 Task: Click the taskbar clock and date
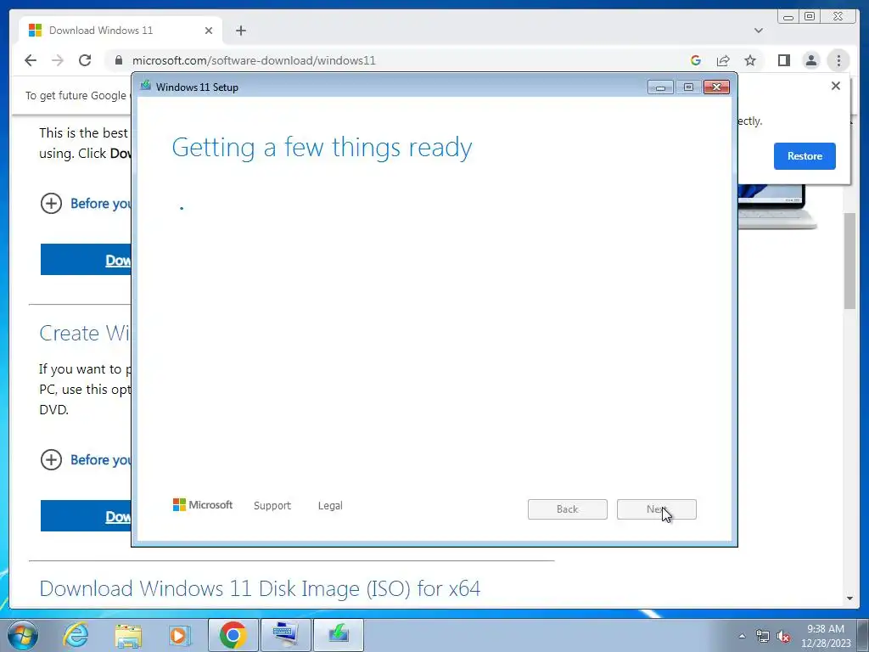point(826,636)
